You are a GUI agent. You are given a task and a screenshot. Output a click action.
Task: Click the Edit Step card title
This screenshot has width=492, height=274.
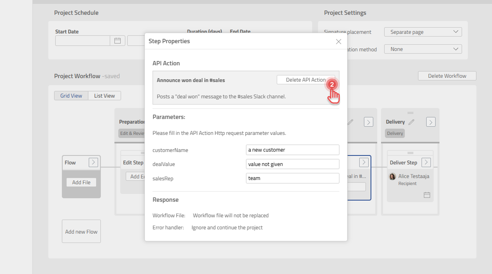click(x=134, y=162)
